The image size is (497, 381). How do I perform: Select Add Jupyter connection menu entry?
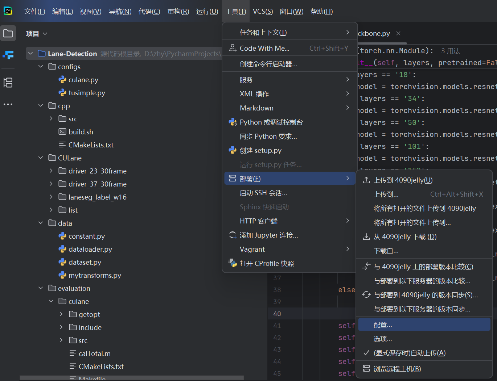click(268, 235)
